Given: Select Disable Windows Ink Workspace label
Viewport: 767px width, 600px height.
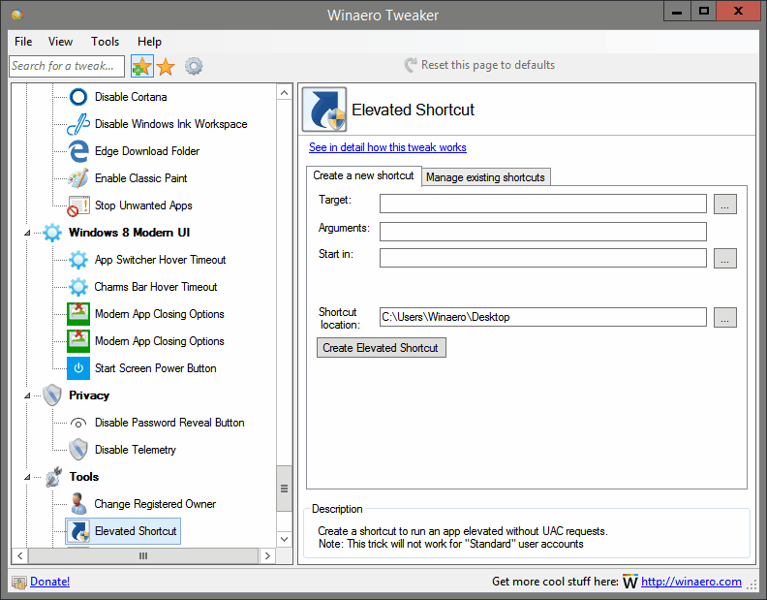Looking at the screenshot, I should (x=170, y=124).
